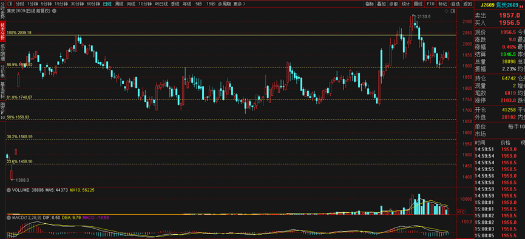The width and height of the screenshot is (525, 239).
Task: Click the X10 volume scale marker
Action: (461, 212)
